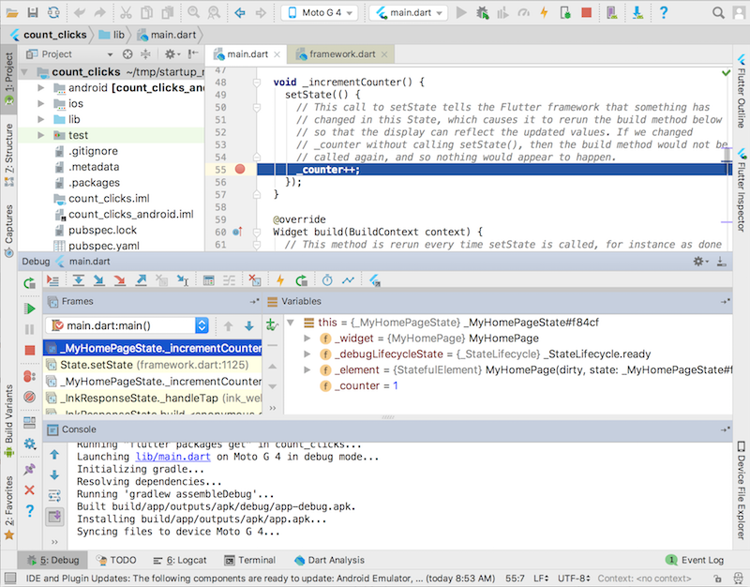Open the lib/main.dart link in console

coord(172,457)
